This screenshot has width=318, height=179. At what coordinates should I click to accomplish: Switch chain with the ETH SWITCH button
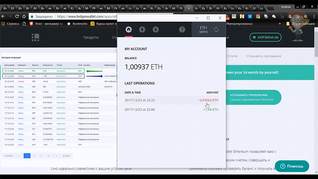[204, 29]
